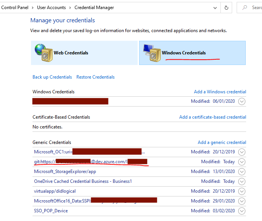The width and height of the screenshot is (262, 221).
Task: Expand the Microsoft_StorageExplorer/app chevron
Action: point(242,172)
